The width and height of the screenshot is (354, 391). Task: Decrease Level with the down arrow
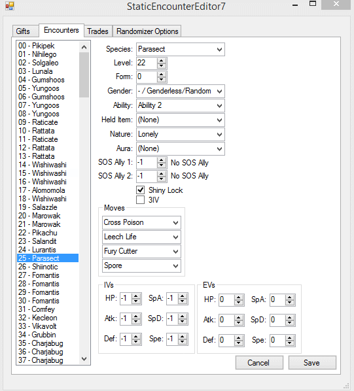tap(162, 66)
